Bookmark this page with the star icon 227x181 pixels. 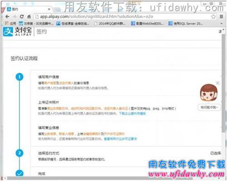coord(213,16)
